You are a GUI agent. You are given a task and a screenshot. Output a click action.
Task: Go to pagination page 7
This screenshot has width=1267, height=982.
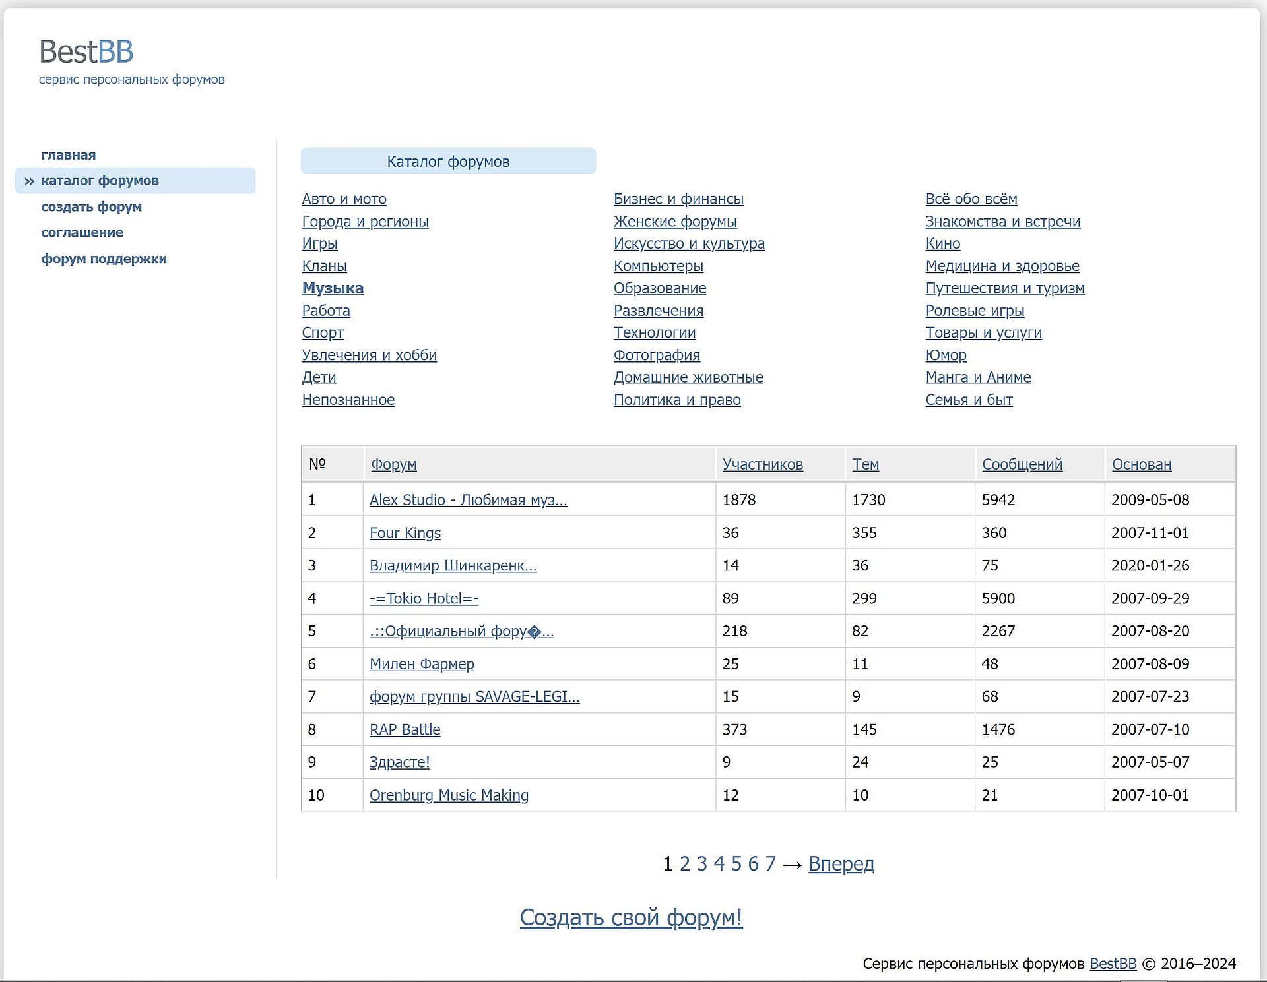[x=771, y=863]
